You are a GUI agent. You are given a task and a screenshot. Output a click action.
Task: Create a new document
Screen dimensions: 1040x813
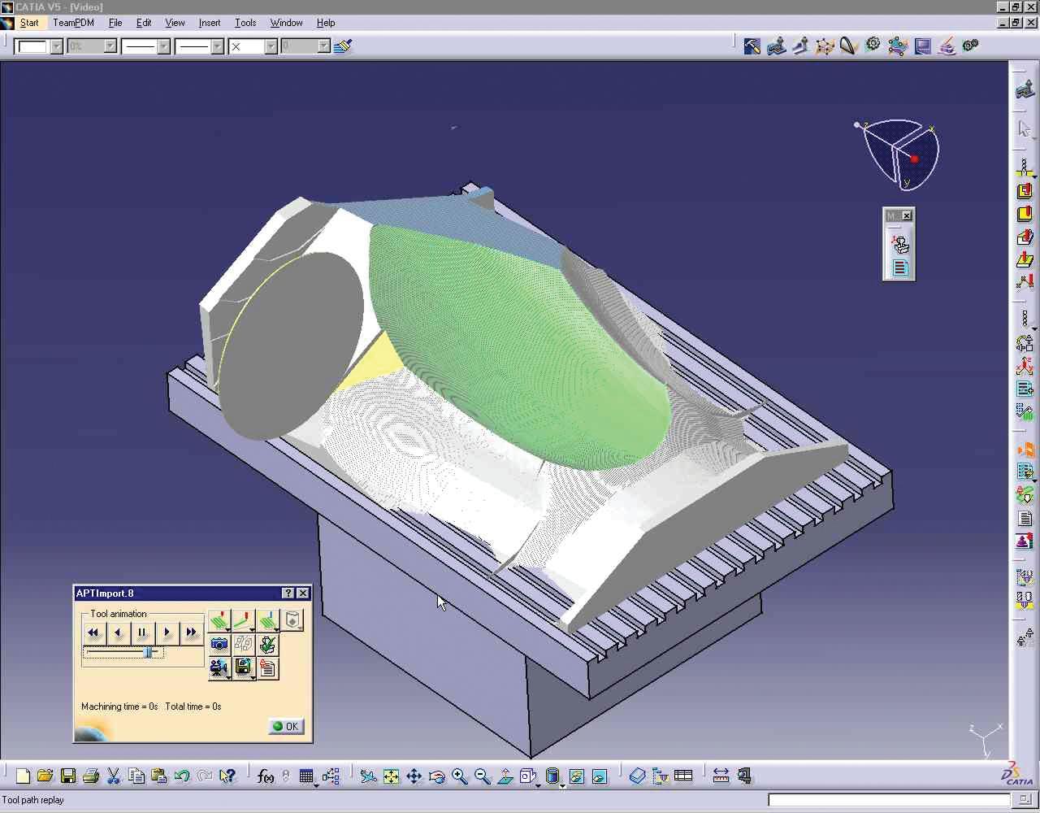pyautogui.click(x=23, y=776)
